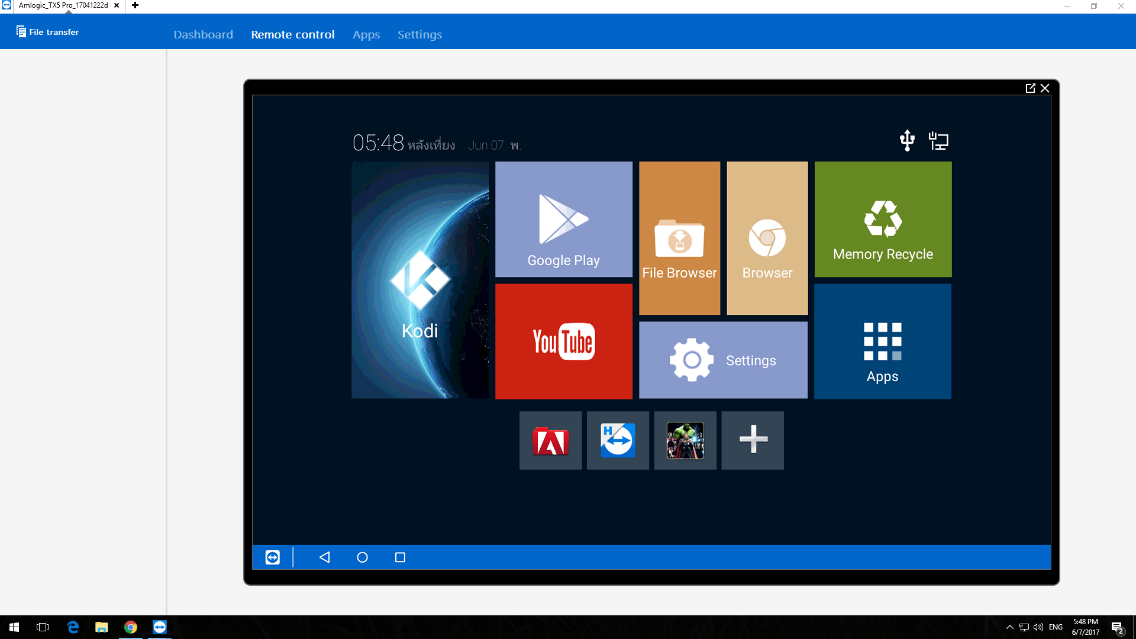Pop out remote screen to separate window
Image resolution: width=1136 pixels, height=639 pixels.
[1030, 88]
